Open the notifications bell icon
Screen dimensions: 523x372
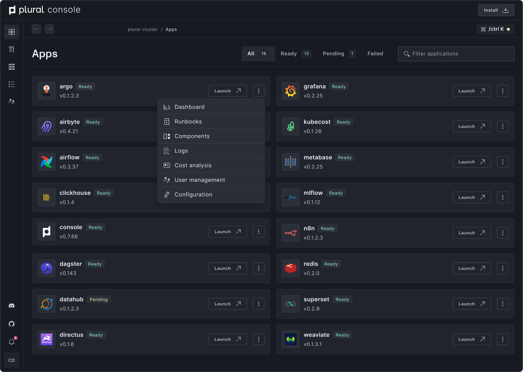12,342
